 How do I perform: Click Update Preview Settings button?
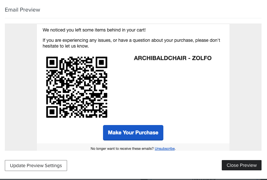pos(36,166)
